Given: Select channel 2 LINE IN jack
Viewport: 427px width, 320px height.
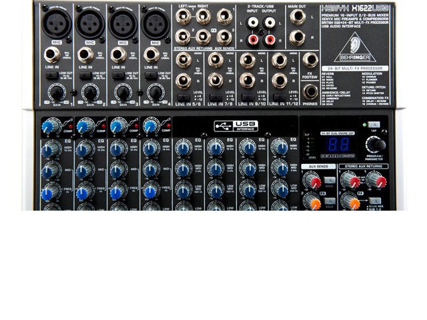Looking at the screenshot, I should point(85,55).
